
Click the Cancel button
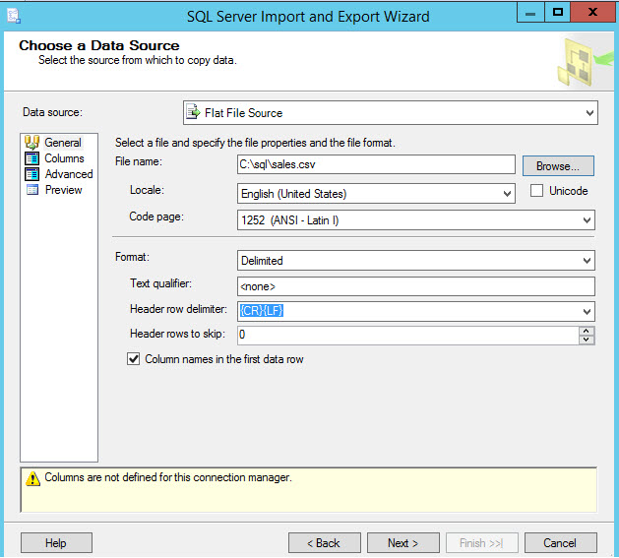point(561,543)
